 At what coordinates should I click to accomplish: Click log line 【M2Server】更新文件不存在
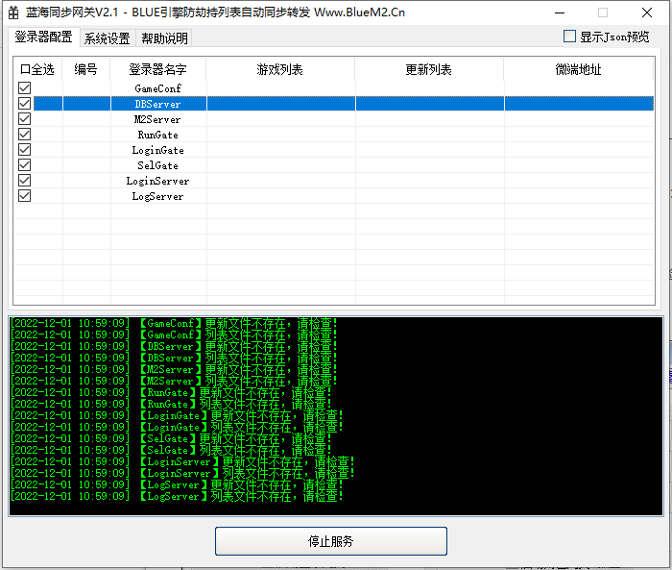[173, 369]
